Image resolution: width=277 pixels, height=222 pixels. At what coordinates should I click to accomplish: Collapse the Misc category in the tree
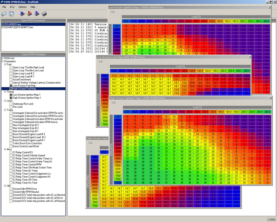point(6,149)
